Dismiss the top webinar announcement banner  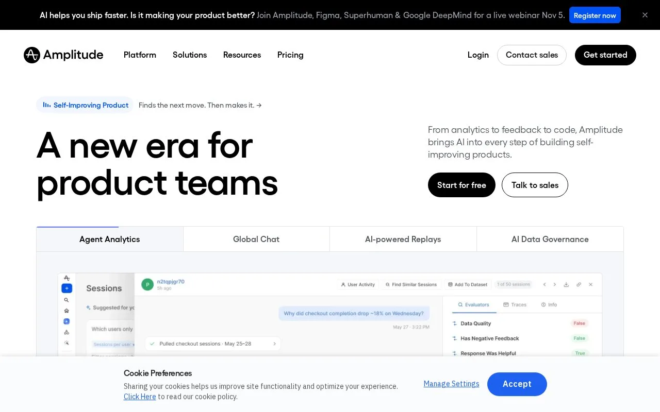point(645,15)
